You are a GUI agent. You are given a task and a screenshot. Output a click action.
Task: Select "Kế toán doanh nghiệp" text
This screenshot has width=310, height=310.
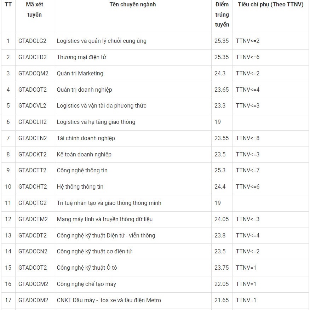[x=84, y=155]
